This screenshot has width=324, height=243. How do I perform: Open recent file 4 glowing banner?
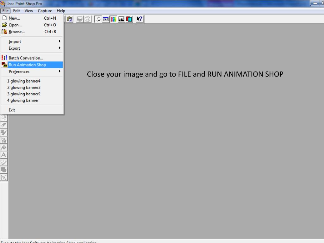coord(32,100)
